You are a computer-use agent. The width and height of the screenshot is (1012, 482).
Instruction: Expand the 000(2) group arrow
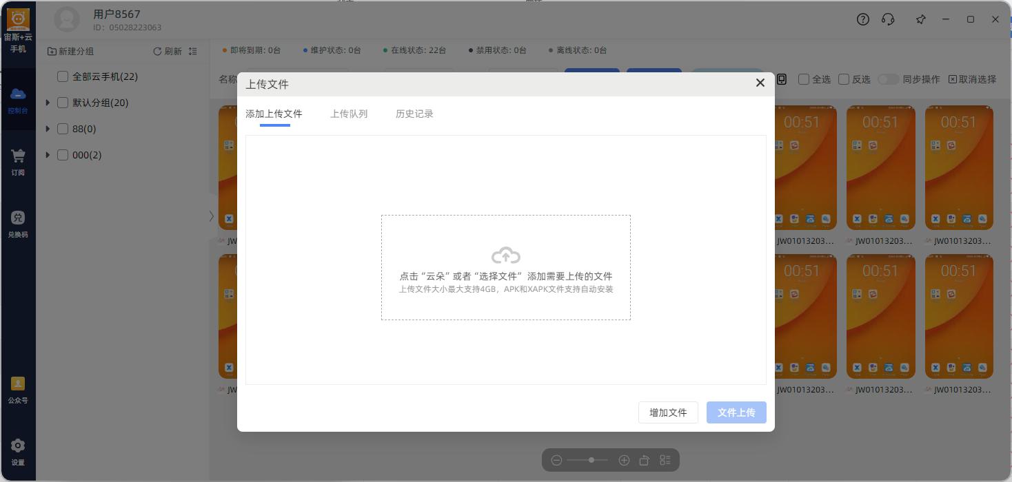(x=48, y=155)
